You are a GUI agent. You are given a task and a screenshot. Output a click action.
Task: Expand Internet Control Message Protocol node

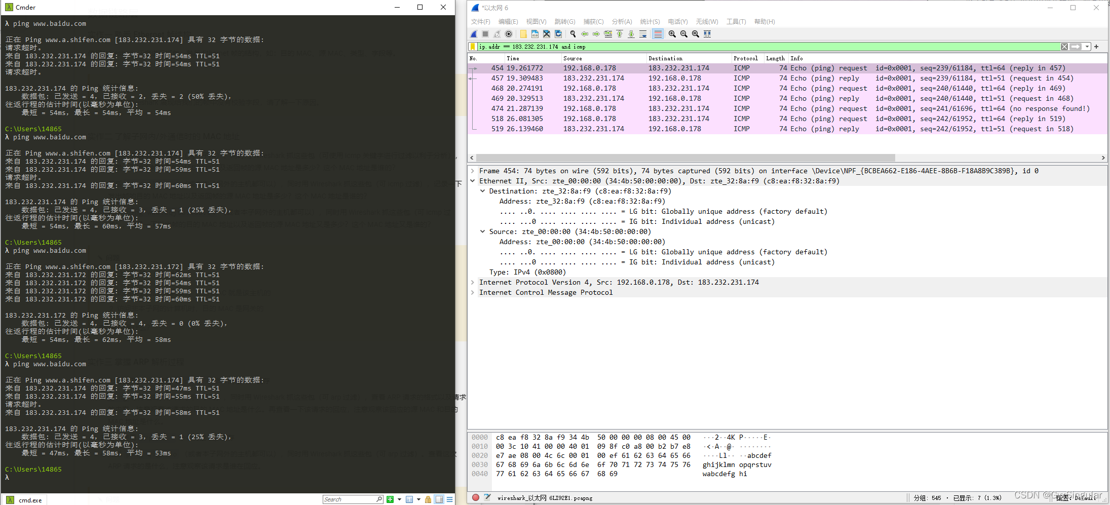[473, 292]
